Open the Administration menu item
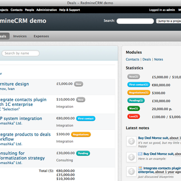The width and height of the screenshot is (181, 181). [x=47, y=10]
